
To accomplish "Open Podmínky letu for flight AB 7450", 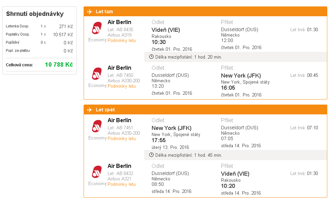I will pyautogui.click(x=122, y=86).
